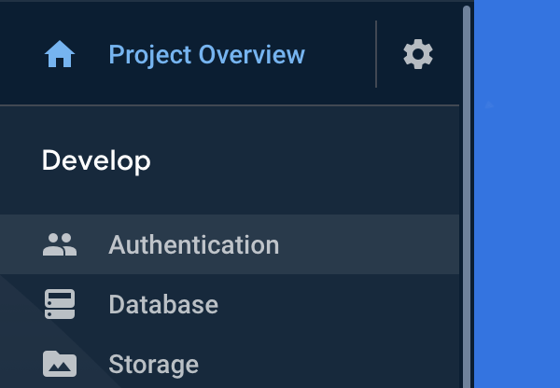Select the Authentication menu label
560x388 pixels.
193,245
